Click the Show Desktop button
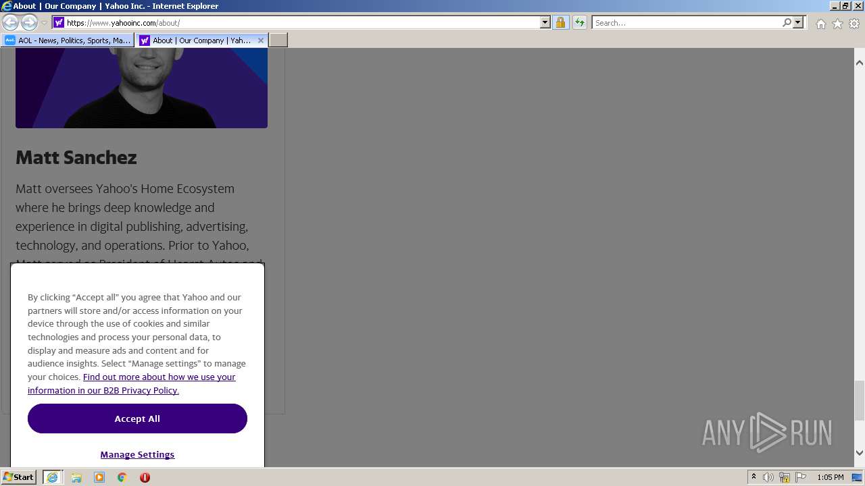Viewport: 865px width, 486px height. pos(858,477)
